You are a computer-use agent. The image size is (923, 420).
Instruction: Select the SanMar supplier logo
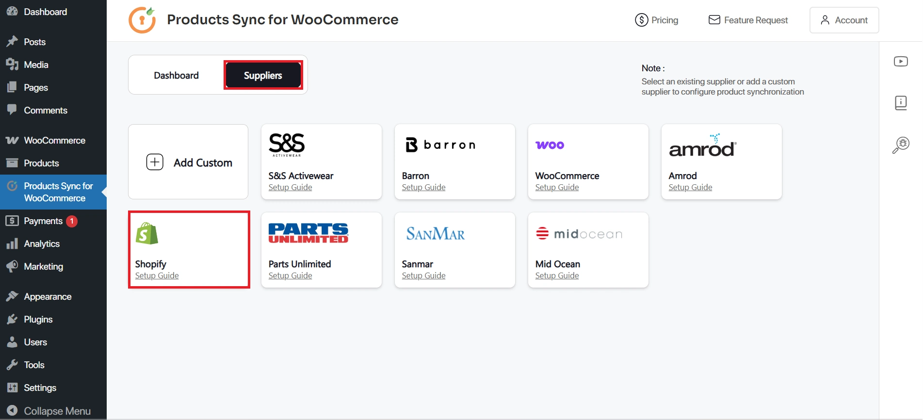point(434,234)
